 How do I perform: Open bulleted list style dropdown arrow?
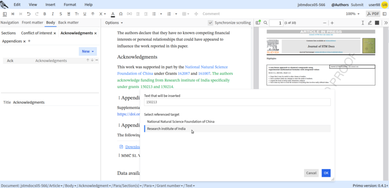click(161, 14)
